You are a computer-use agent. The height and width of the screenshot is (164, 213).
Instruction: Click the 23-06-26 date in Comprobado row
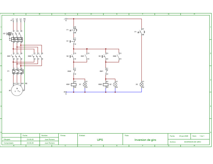[x=30, y=143]
